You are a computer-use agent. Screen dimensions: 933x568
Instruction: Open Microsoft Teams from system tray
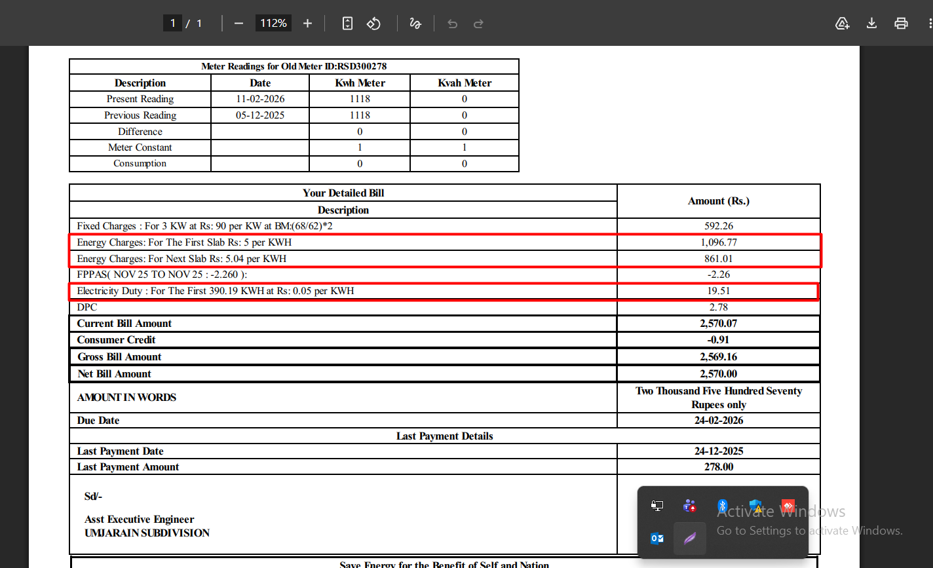pyautogui.click(x=689, y=506)
